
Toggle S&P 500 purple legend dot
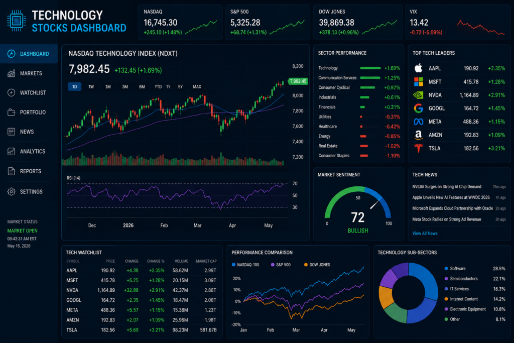click(x=273, y=265)
